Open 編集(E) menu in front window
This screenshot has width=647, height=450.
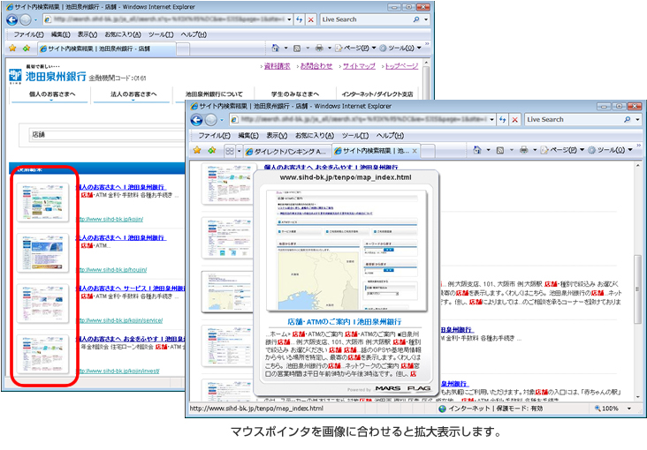click(248, 135)
